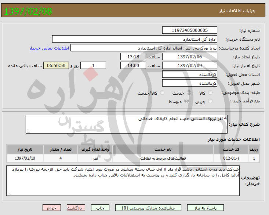This screenshot has height=215, width=269.
Task: Click validity time field 14:00
Action: tap(133, 65)
